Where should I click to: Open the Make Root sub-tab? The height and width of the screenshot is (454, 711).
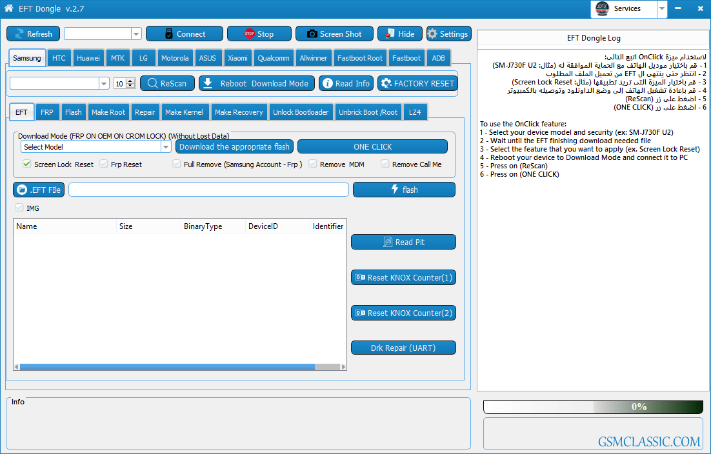[108, 112]
